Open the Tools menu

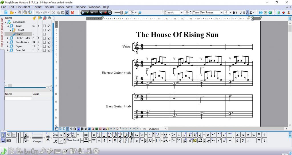point(60,7)
